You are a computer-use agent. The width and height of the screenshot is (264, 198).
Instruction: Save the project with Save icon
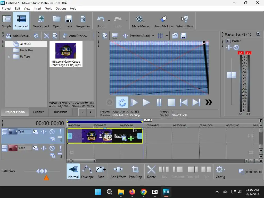(x=69, y=21)
